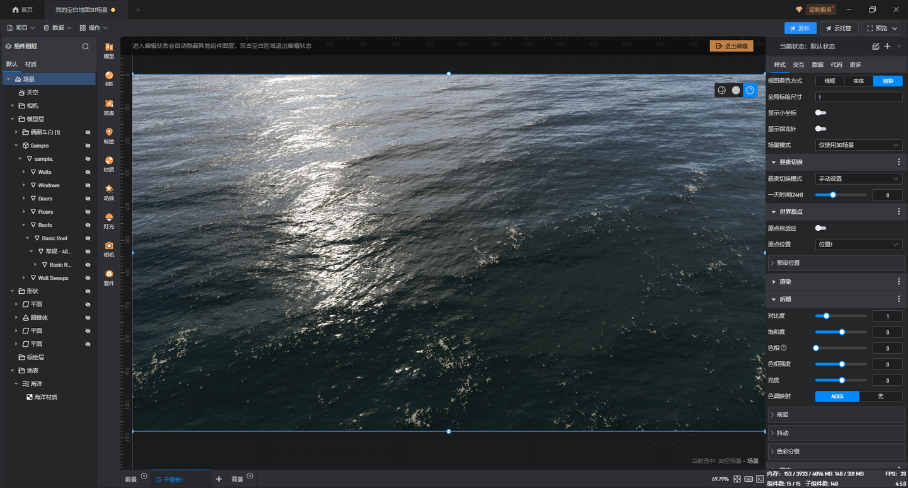Open the 昼夜切换模式 dropdown

[859, 178]
